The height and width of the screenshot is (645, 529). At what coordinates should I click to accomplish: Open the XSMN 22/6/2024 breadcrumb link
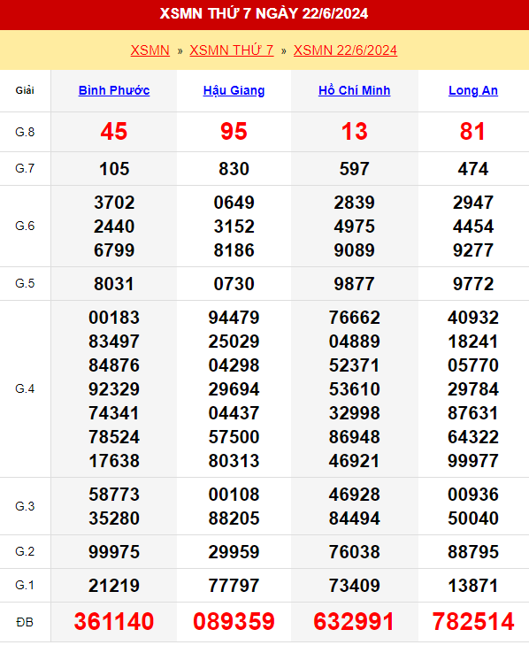[x=346, y=50]
